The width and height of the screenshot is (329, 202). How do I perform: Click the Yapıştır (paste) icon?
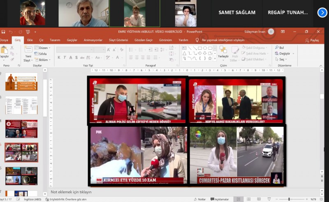(x=5, y=51)
